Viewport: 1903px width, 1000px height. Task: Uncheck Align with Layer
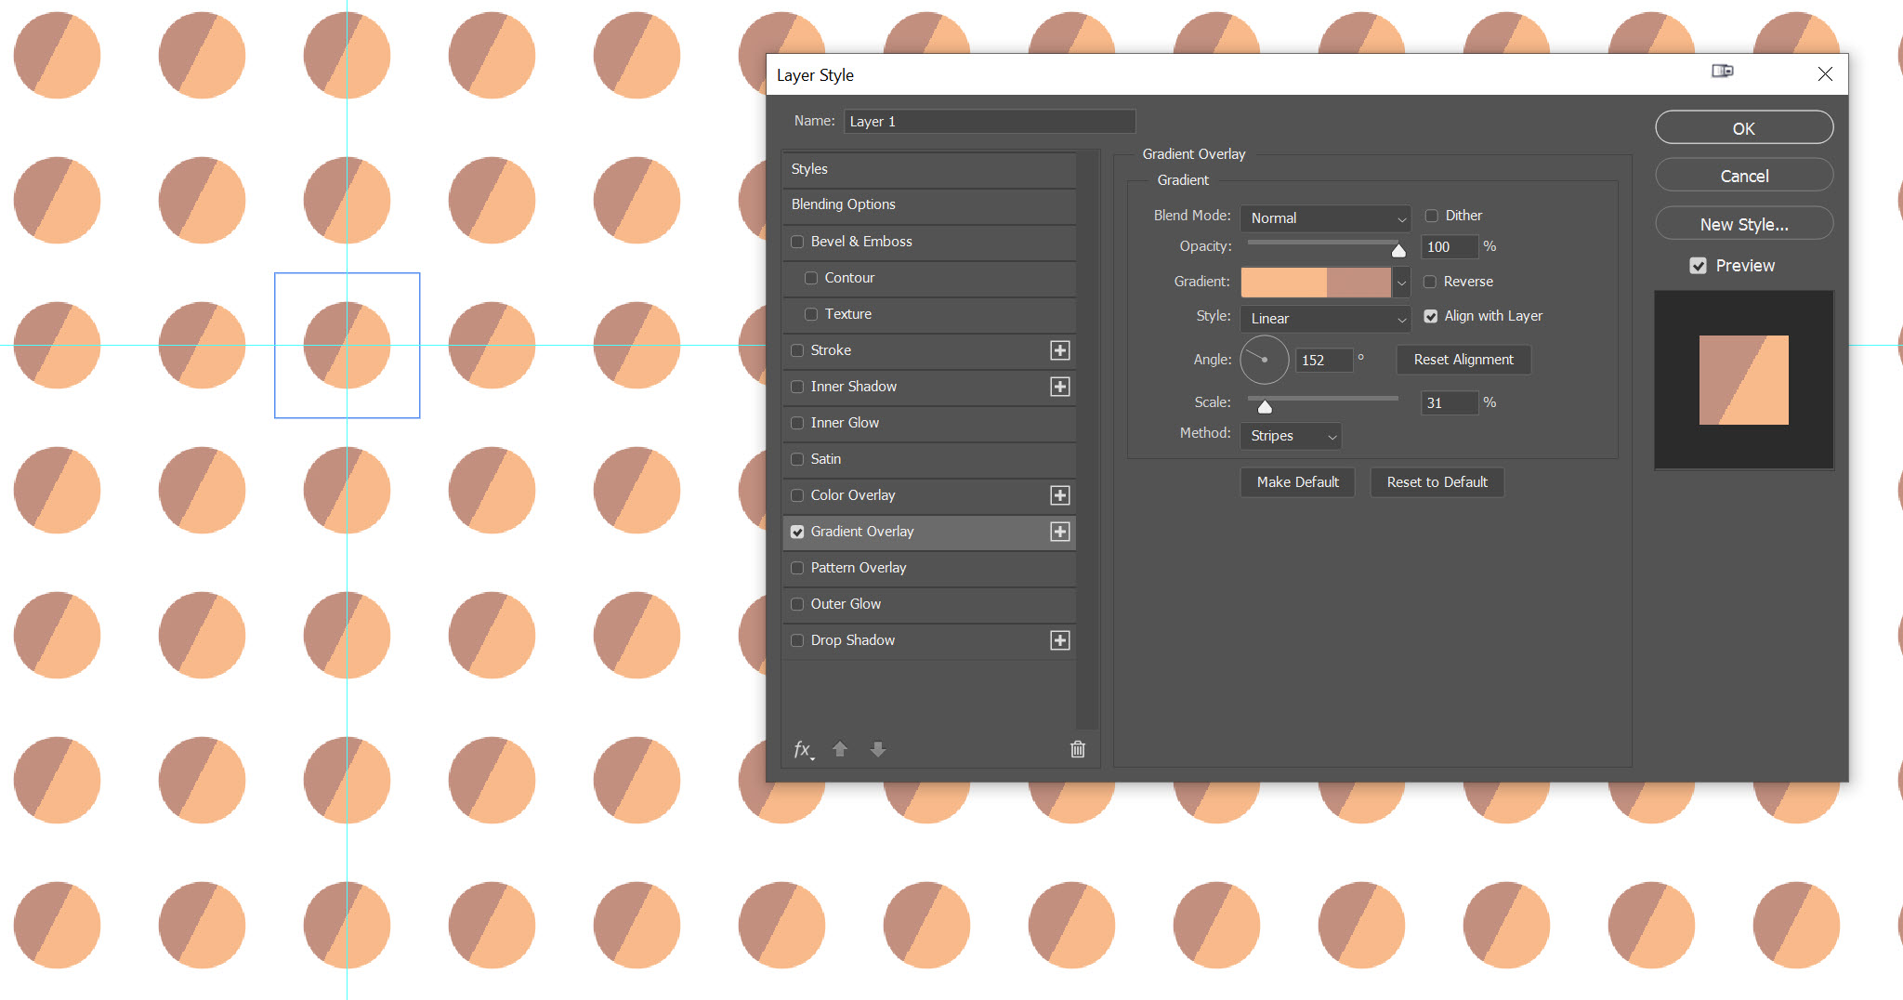(1431, 316)
